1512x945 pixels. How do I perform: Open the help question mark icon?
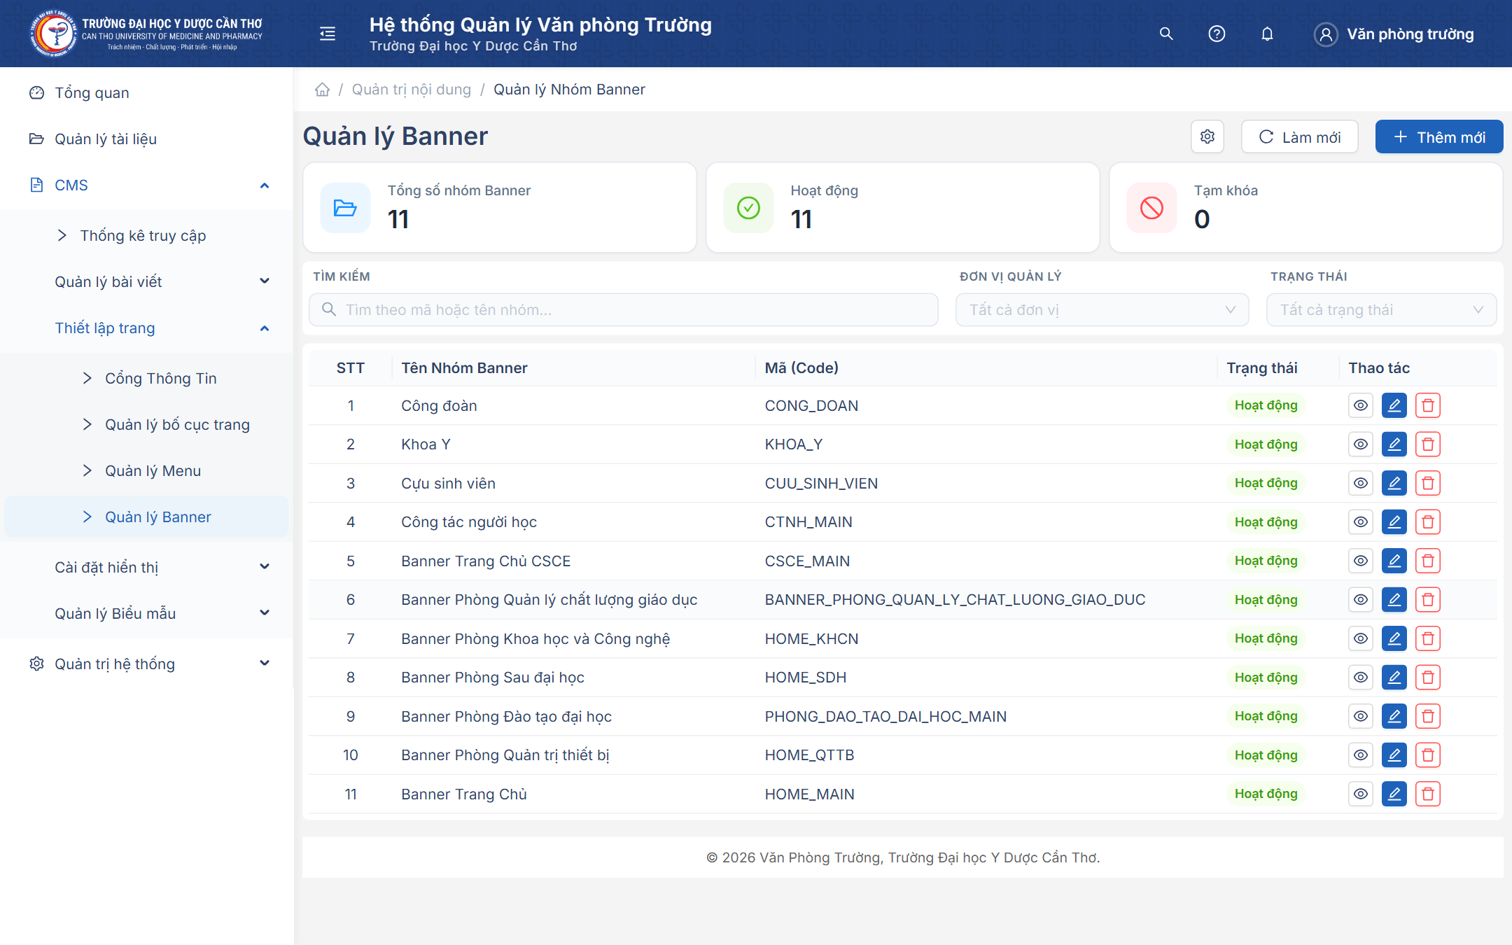1217,34
